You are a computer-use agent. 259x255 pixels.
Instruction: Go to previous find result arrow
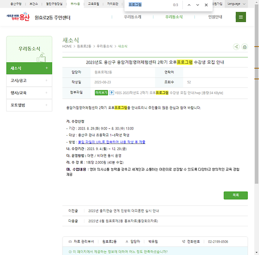tap(189, 5)
